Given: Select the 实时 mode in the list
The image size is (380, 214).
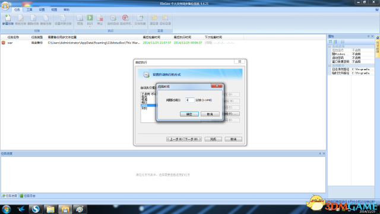Looking at the screenshot, I should [144, 108].
